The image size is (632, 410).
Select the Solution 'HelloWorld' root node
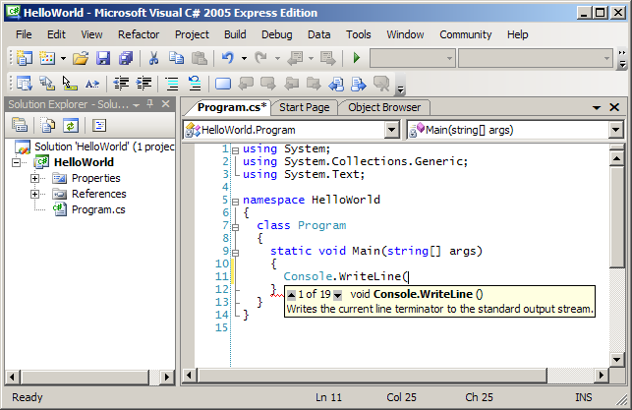104,146
